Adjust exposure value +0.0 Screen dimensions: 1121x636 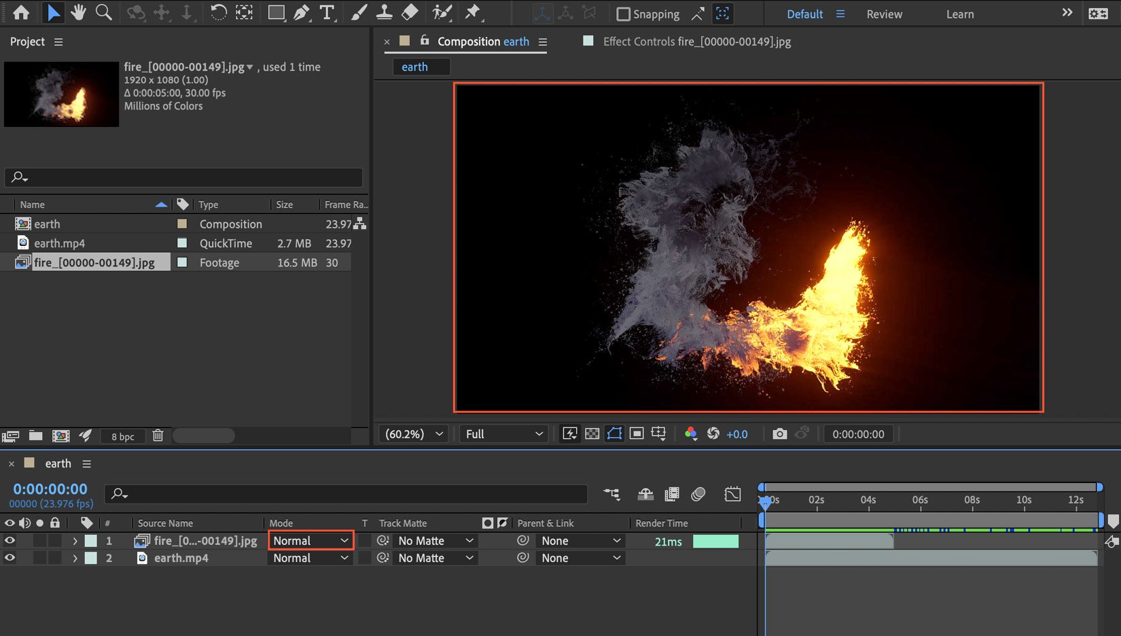[737, 434]
